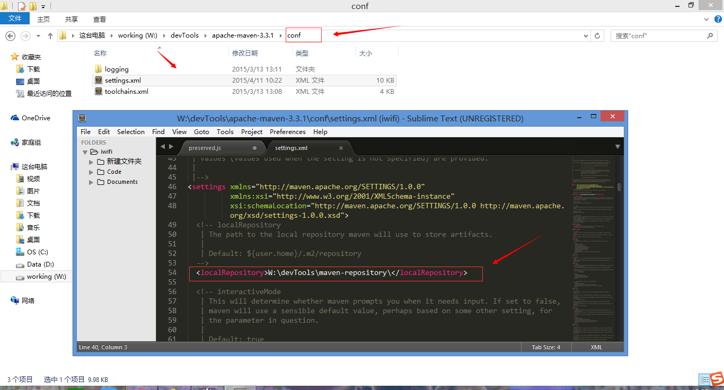Select the logging folder icon
Viewport: 724px width, 390px height.
[98, 69]
